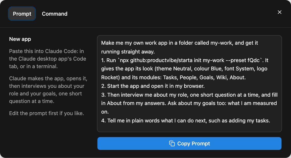
Task: Click the Copy Prompt button
Action: click(189, 144)
